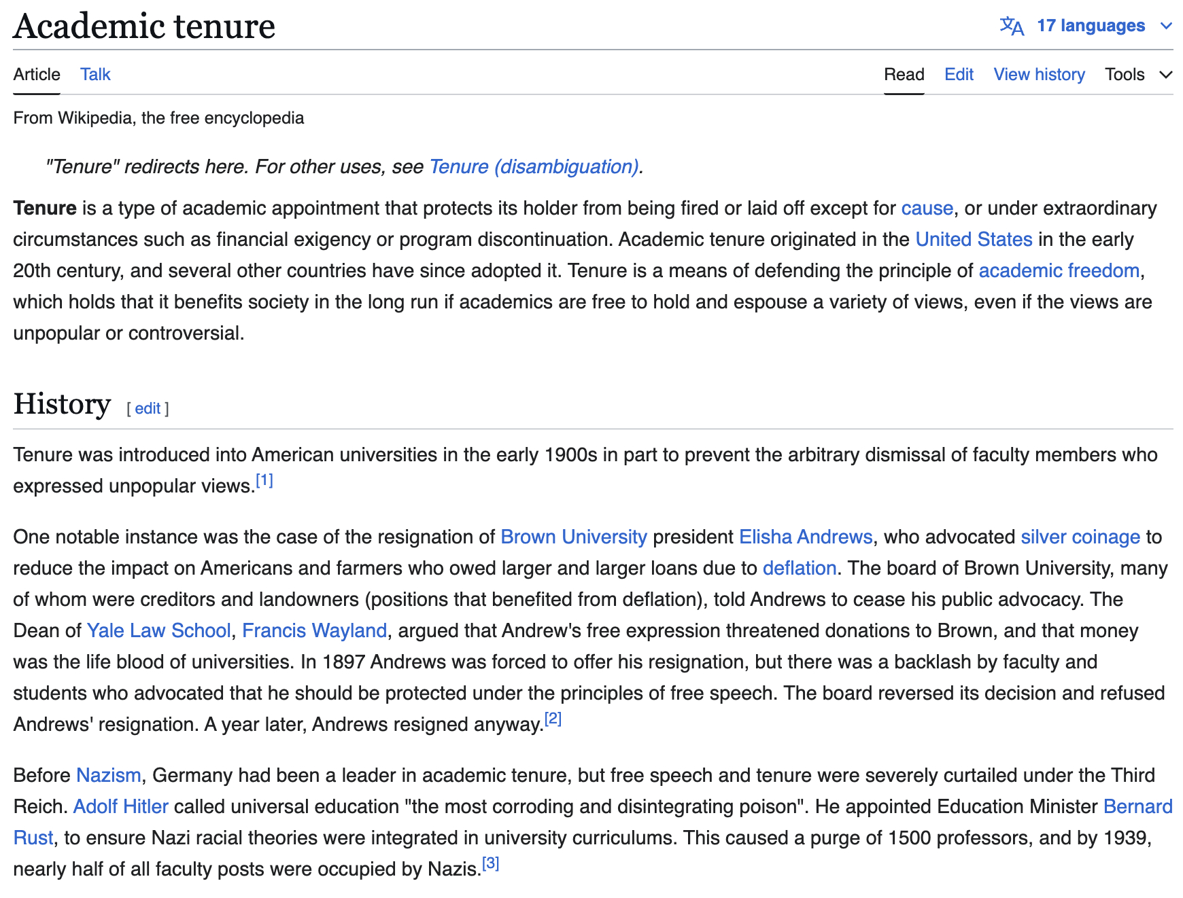
Task: Select the Article tab
Action: [37, 74]
